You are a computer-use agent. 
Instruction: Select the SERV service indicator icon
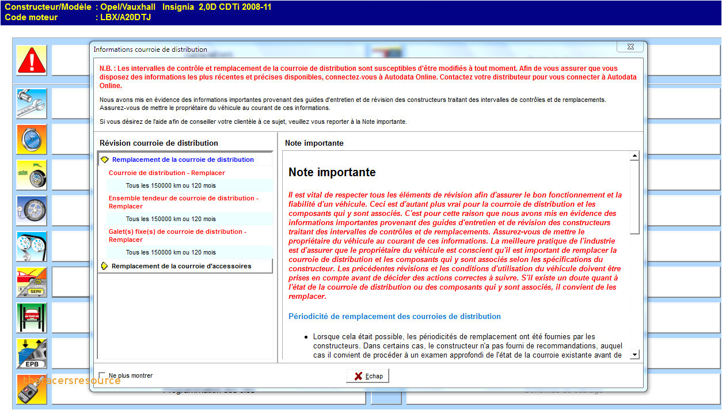(x=32, y=282)
